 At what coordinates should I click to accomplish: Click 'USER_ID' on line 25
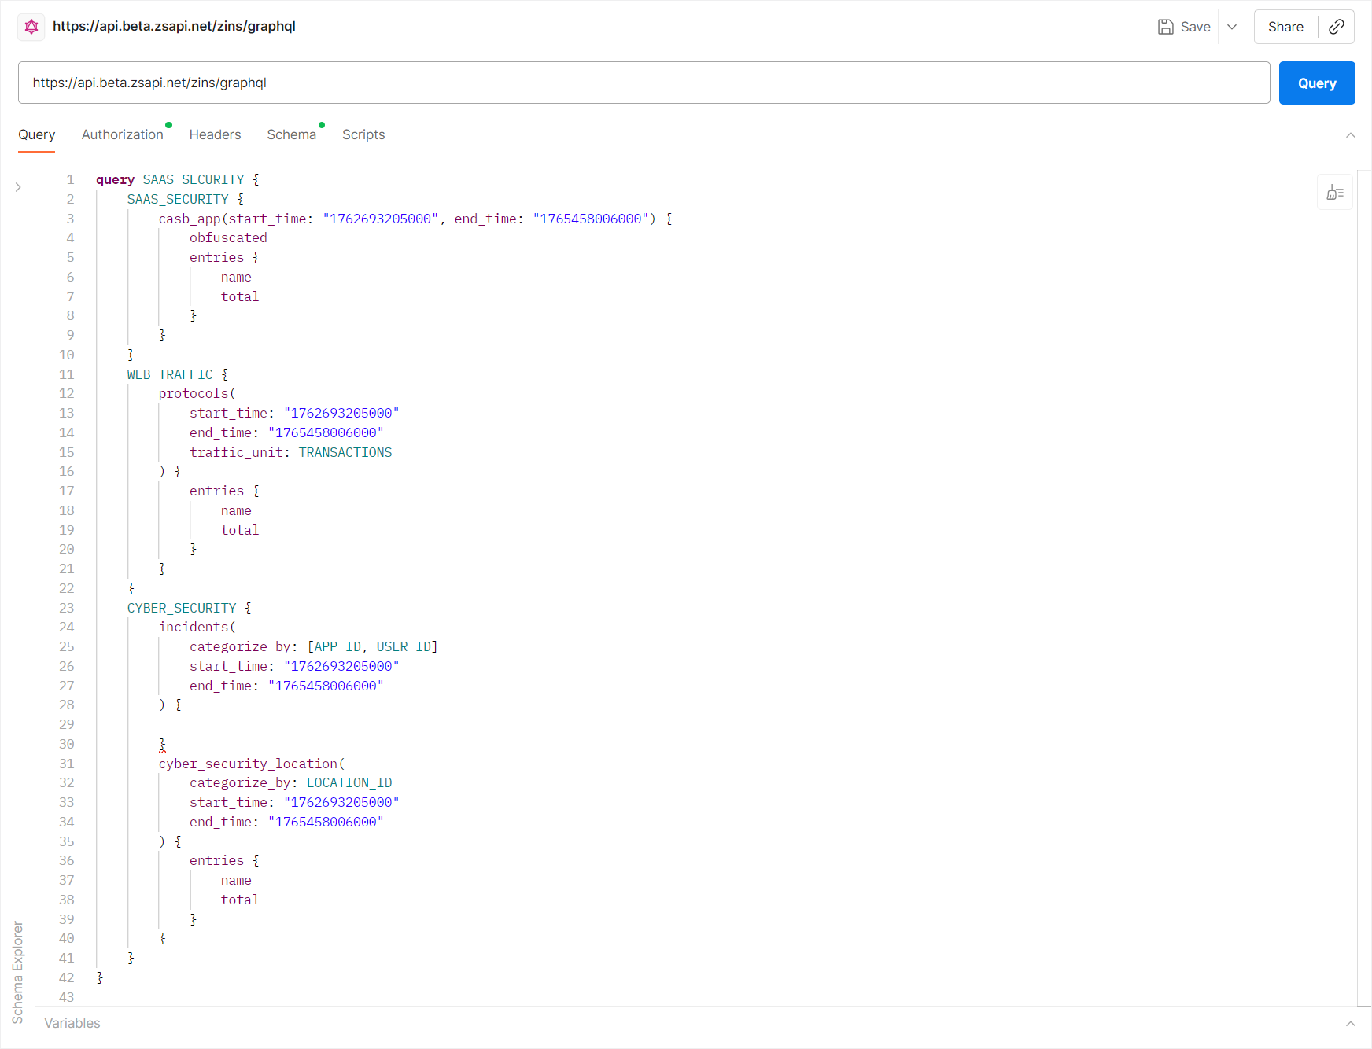tap(404, 646)
